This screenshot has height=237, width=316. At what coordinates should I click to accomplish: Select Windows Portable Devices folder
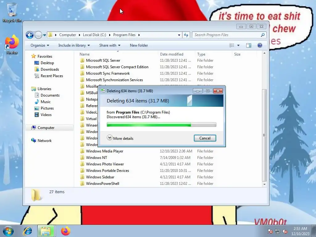pos(107,170)
